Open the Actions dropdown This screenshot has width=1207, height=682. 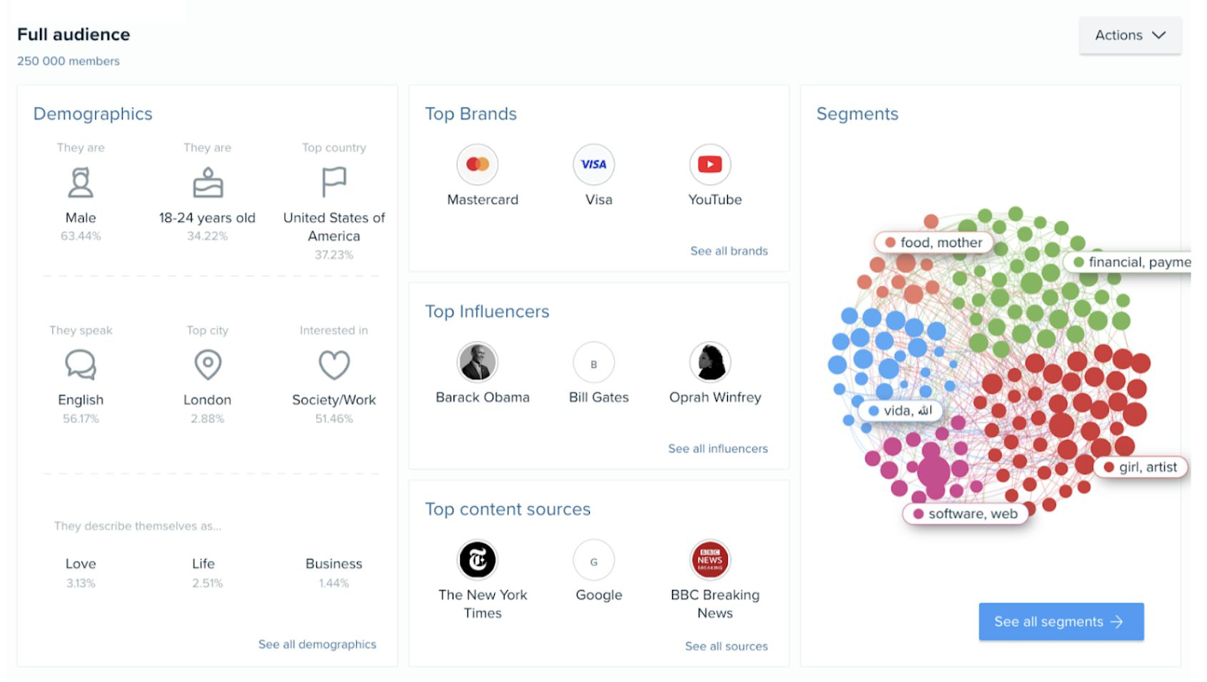tap(1129, 35)
